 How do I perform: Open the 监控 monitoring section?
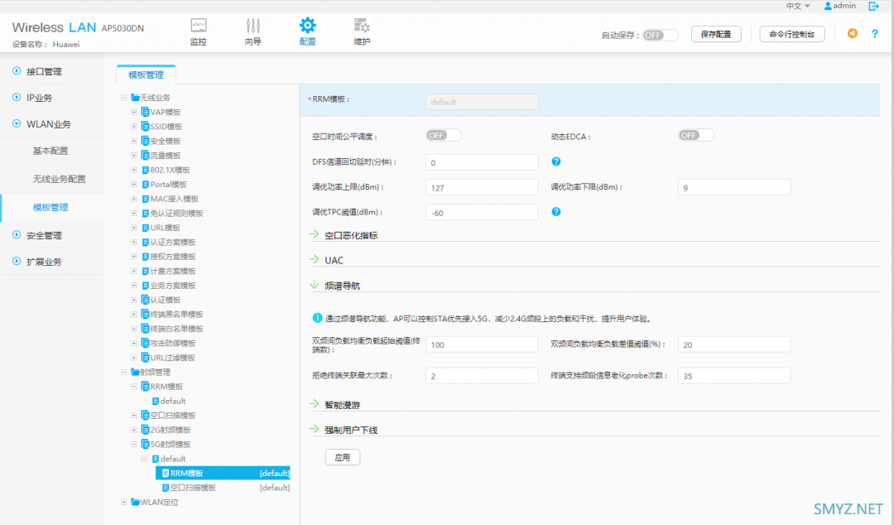(x=199, y=32)
